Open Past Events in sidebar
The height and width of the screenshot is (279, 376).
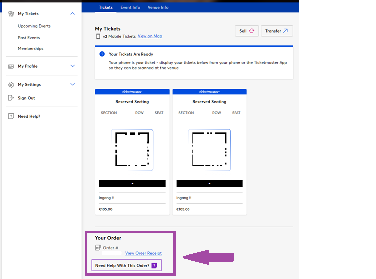click(29, 38)
